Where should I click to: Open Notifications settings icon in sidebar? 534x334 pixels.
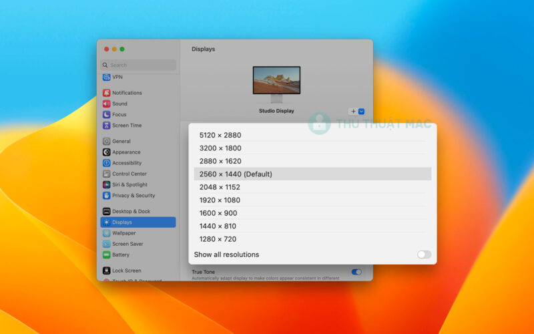[107, 93]
